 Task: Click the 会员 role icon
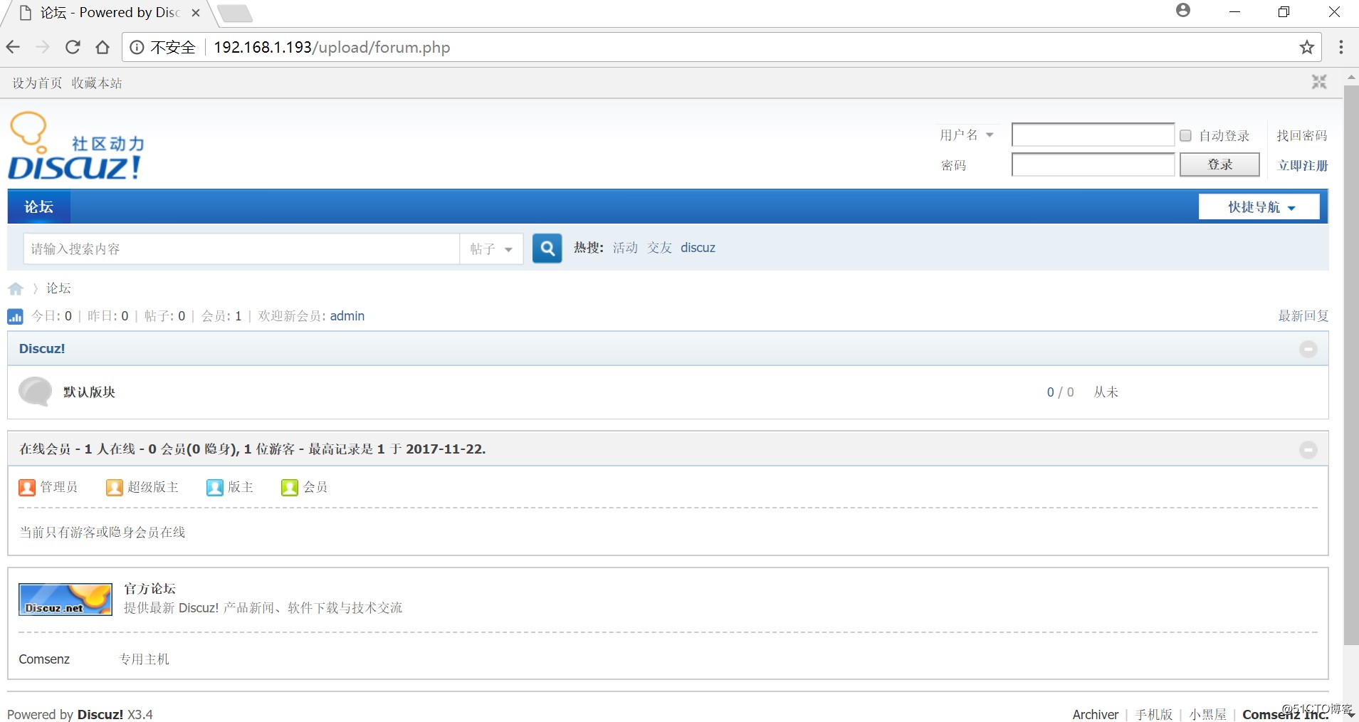point(290,488)
